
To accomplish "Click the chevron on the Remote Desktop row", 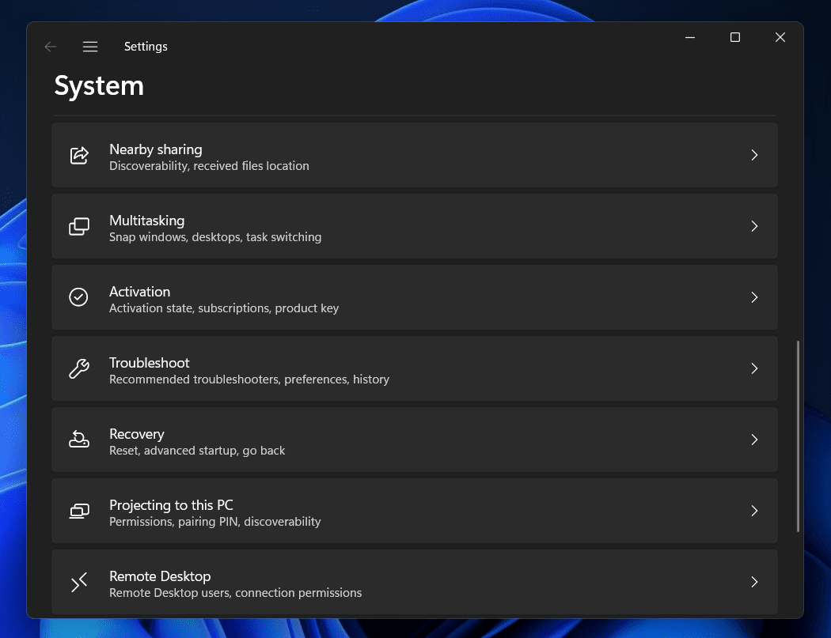I will [754, 582].
